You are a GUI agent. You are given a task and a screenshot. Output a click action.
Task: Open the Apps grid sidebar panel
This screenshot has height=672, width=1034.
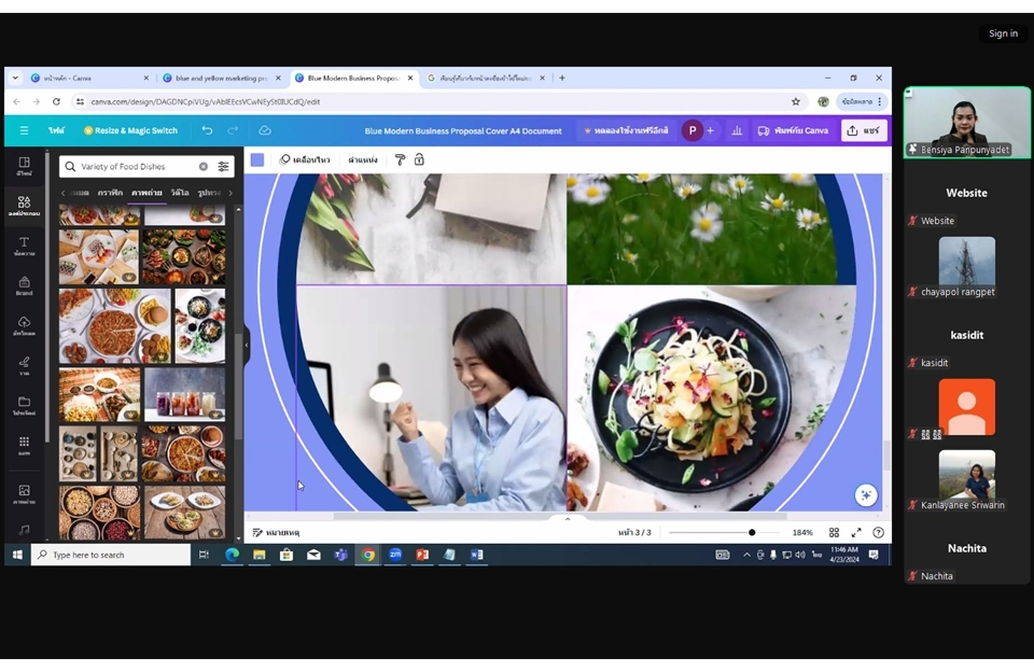coord(24,446)
